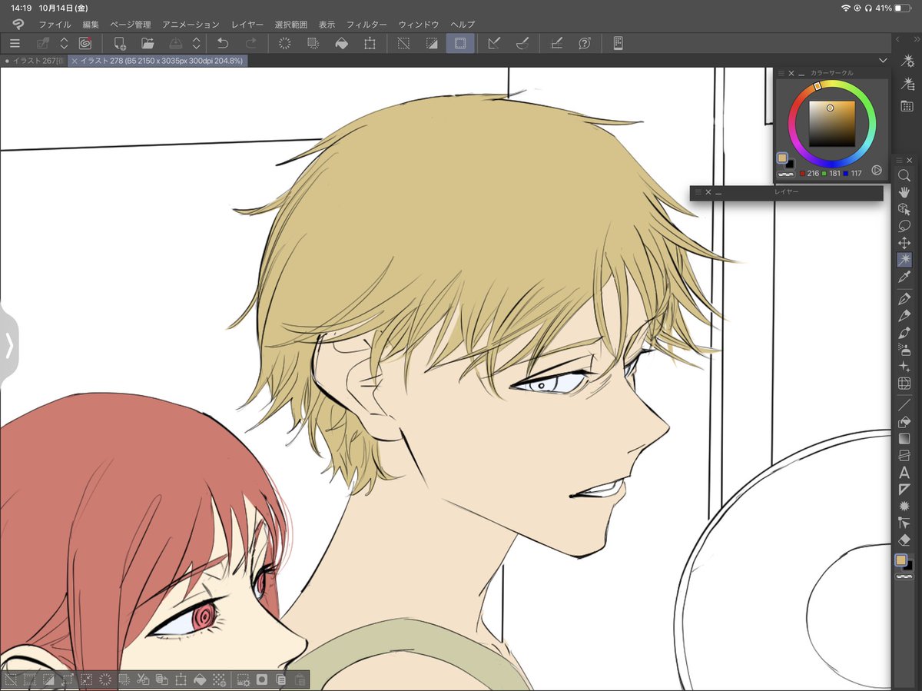Viewport: 922px width, 691px height.
Task: Open the レイヤー menu
Action: (247, 25)
